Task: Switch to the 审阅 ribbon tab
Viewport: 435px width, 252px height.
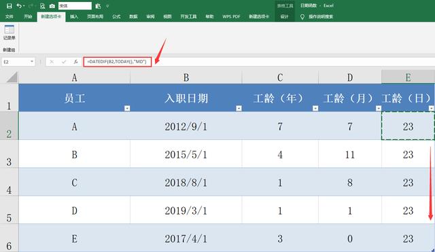Action: [x=150, y=16]
